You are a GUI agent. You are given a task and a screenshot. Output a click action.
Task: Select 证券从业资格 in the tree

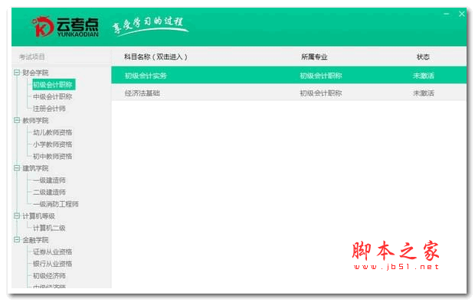(x=52, y=252)
